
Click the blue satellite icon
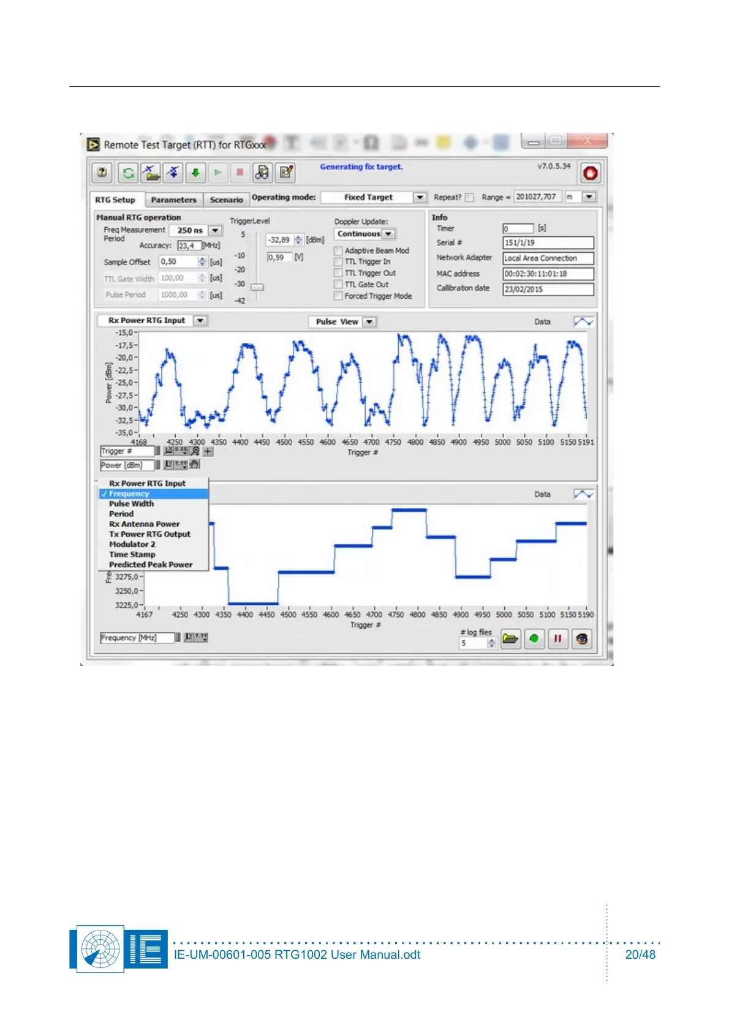click(x=173, y=173)
